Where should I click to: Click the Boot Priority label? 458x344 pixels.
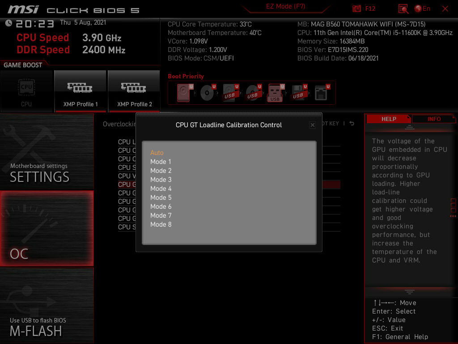(x=186, y=76)
